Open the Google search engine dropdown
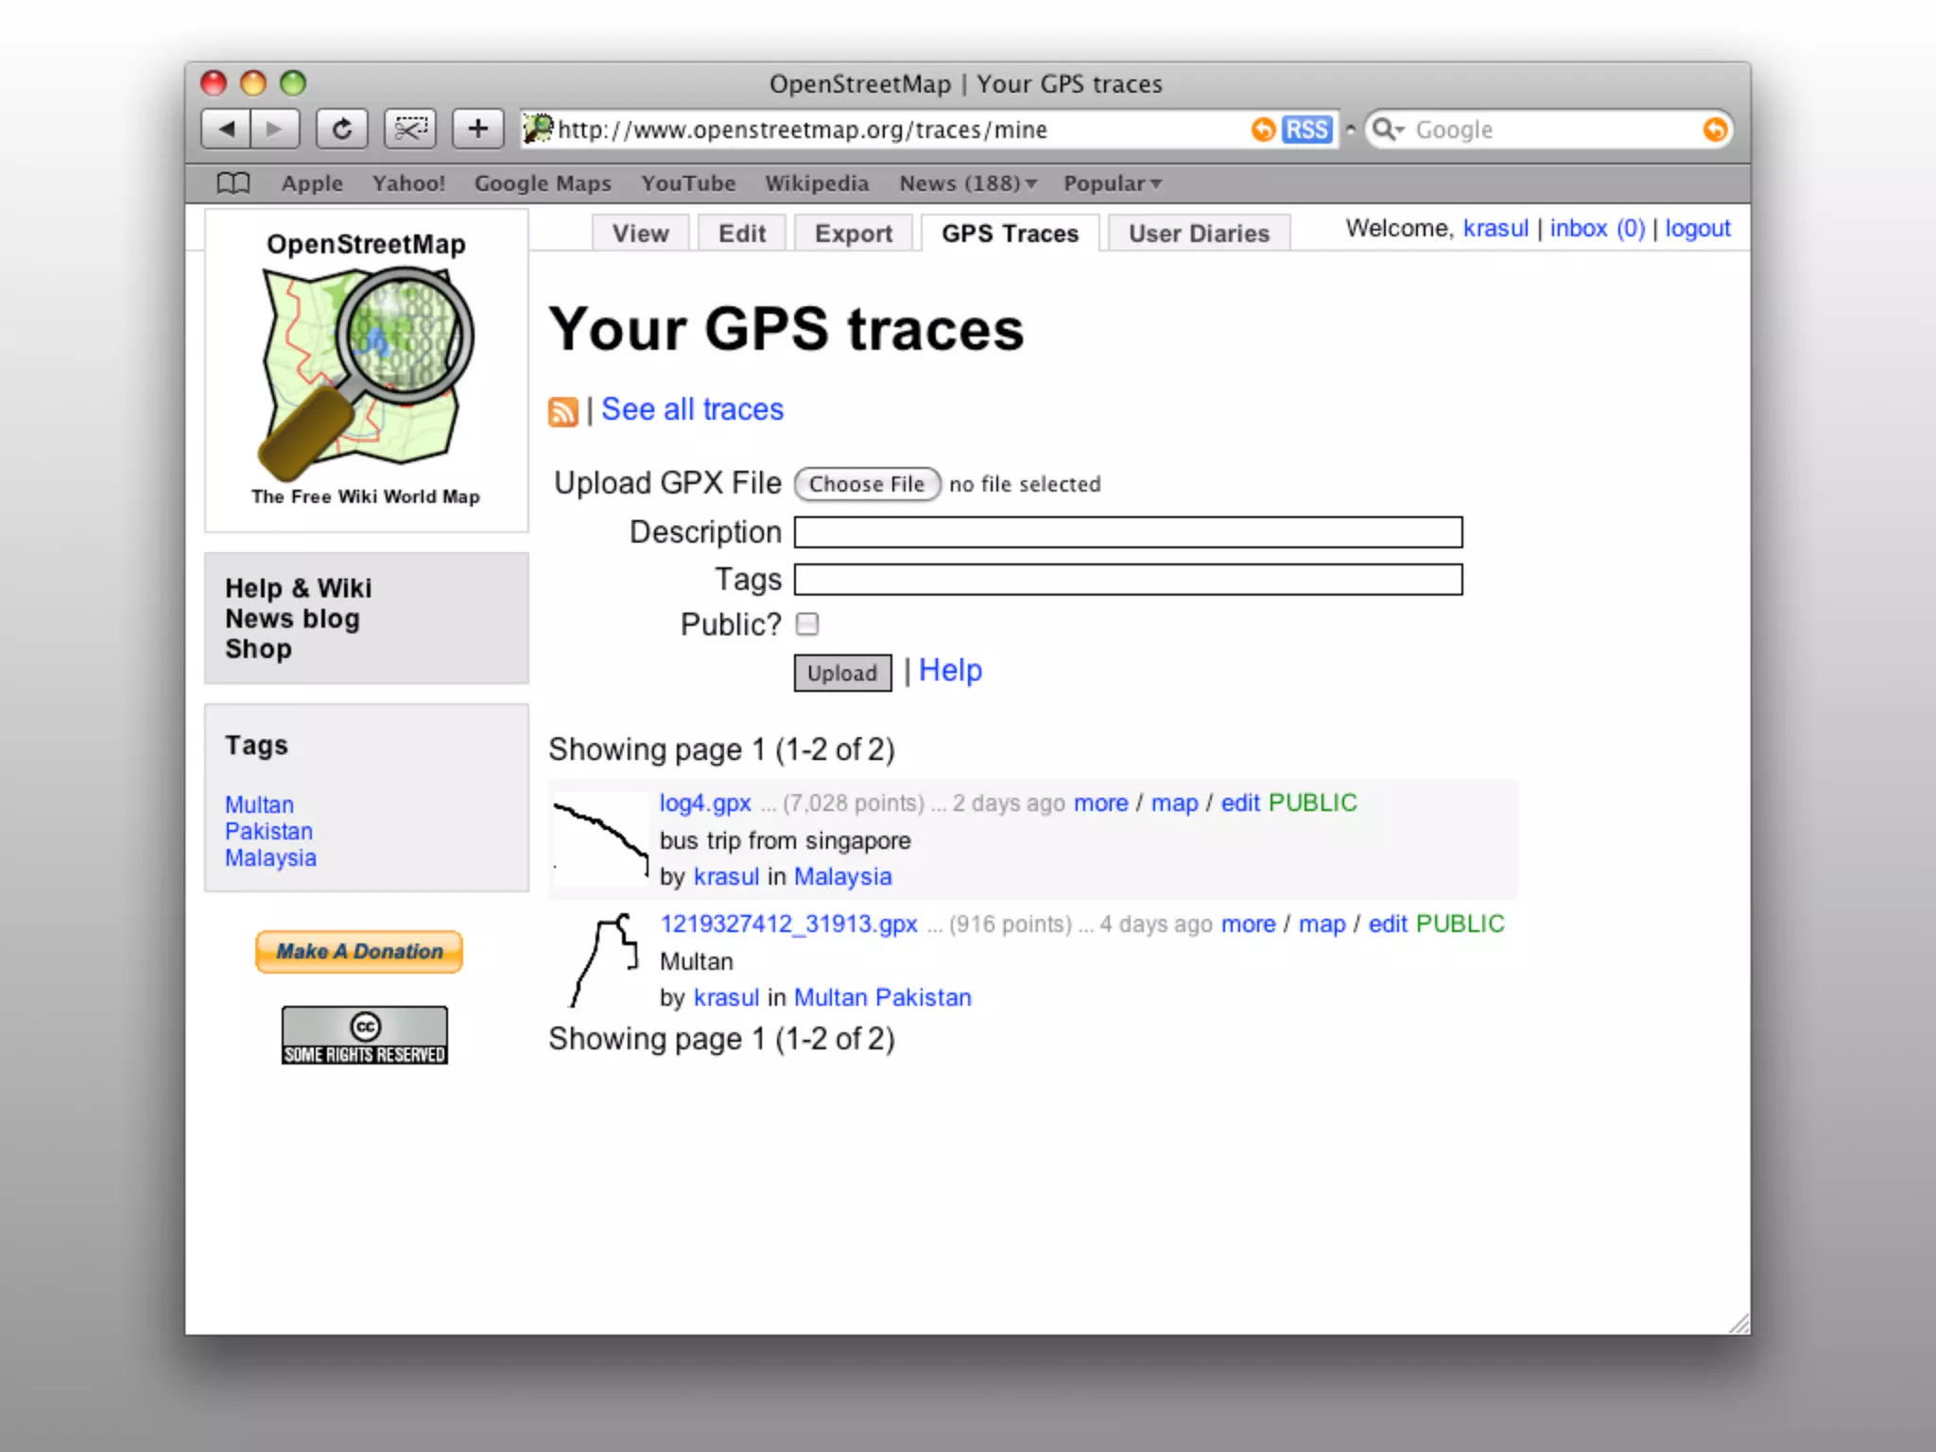The height and width of the screenshot is (1452, 1936). click(1389, 130)
